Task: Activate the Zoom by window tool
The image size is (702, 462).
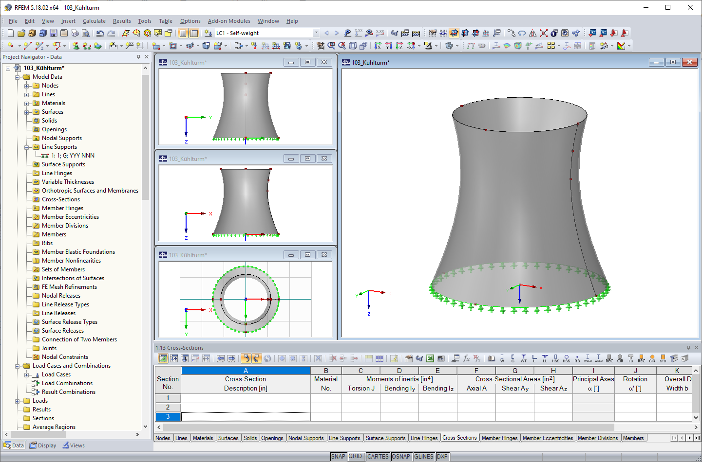Action: pos(331,45)
